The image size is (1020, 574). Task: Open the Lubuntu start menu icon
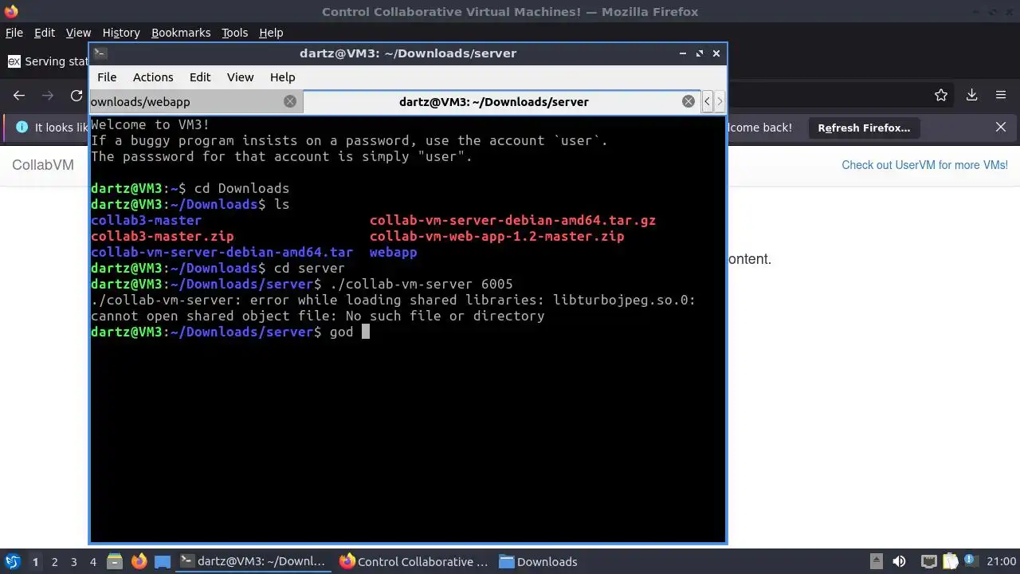click(x=13, y=561)
